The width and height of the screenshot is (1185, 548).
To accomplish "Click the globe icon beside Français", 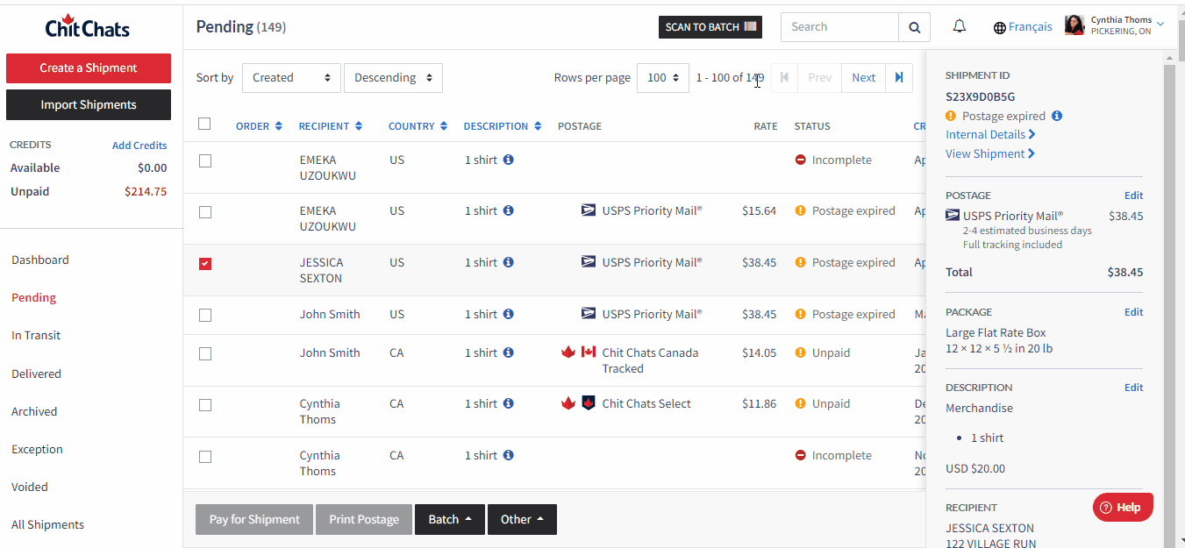I will [999, 27].
